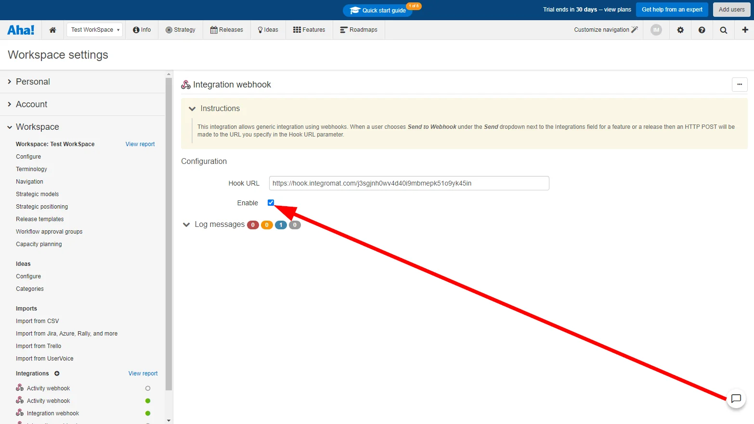
Task: Open the Test WorkSpace dropdown
Action: coord(94,30)
